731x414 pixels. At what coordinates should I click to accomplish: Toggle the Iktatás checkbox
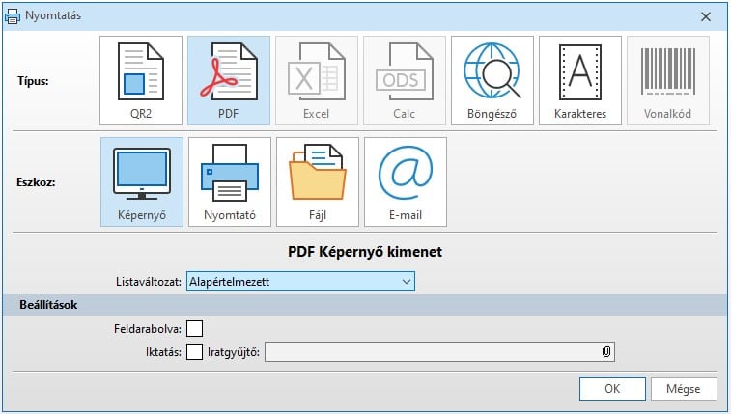tap(194, 352)
